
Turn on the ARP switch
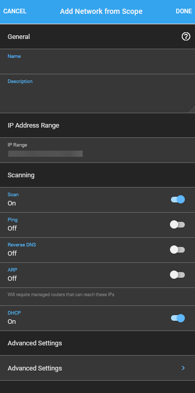pos(178,275)
